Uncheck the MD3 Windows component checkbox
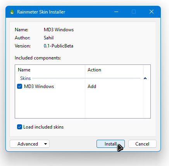 pyautogui.click(x=19, y=86)
